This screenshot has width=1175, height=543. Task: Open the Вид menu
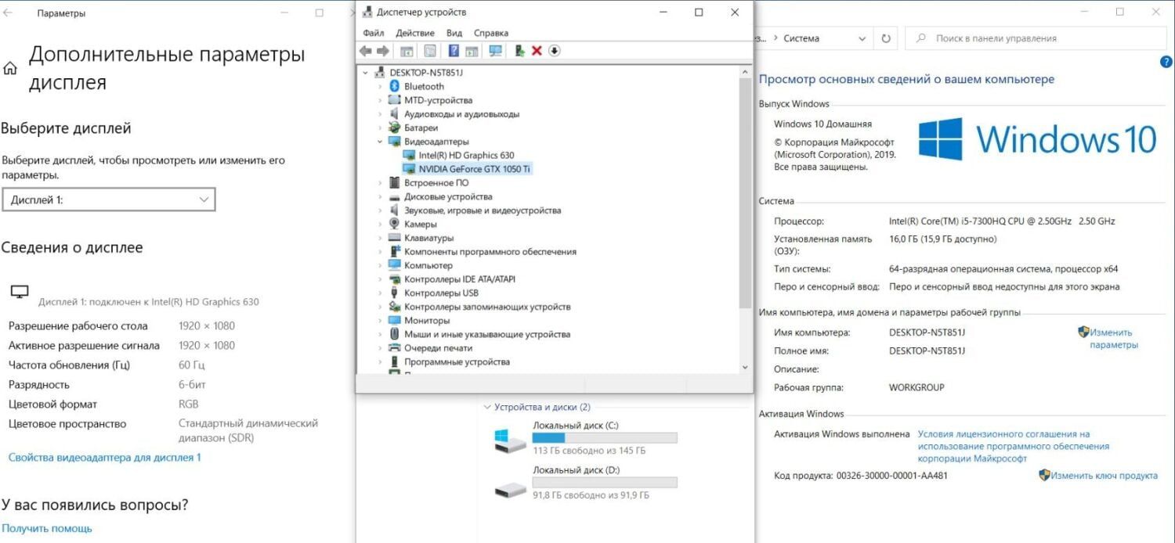tap(454, 33)
